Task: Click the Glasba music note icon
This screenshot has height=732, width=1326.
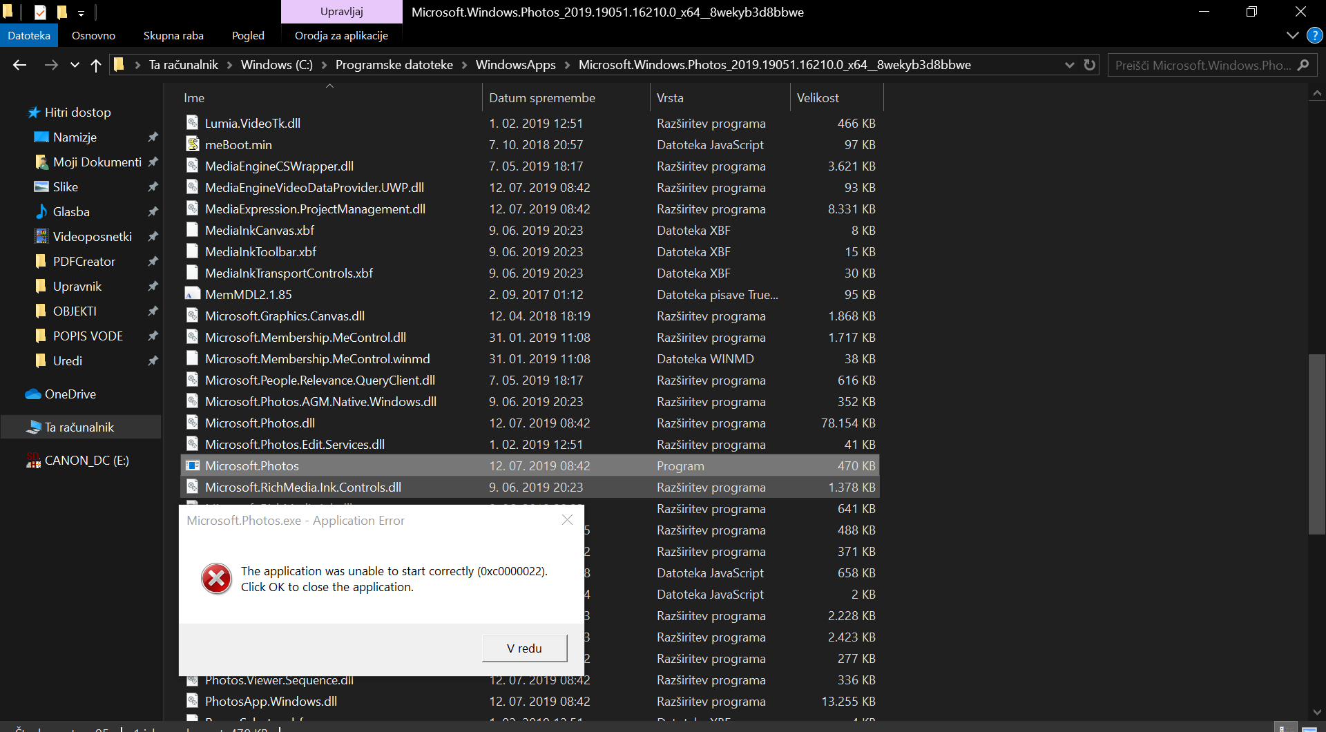Action: 41,211
